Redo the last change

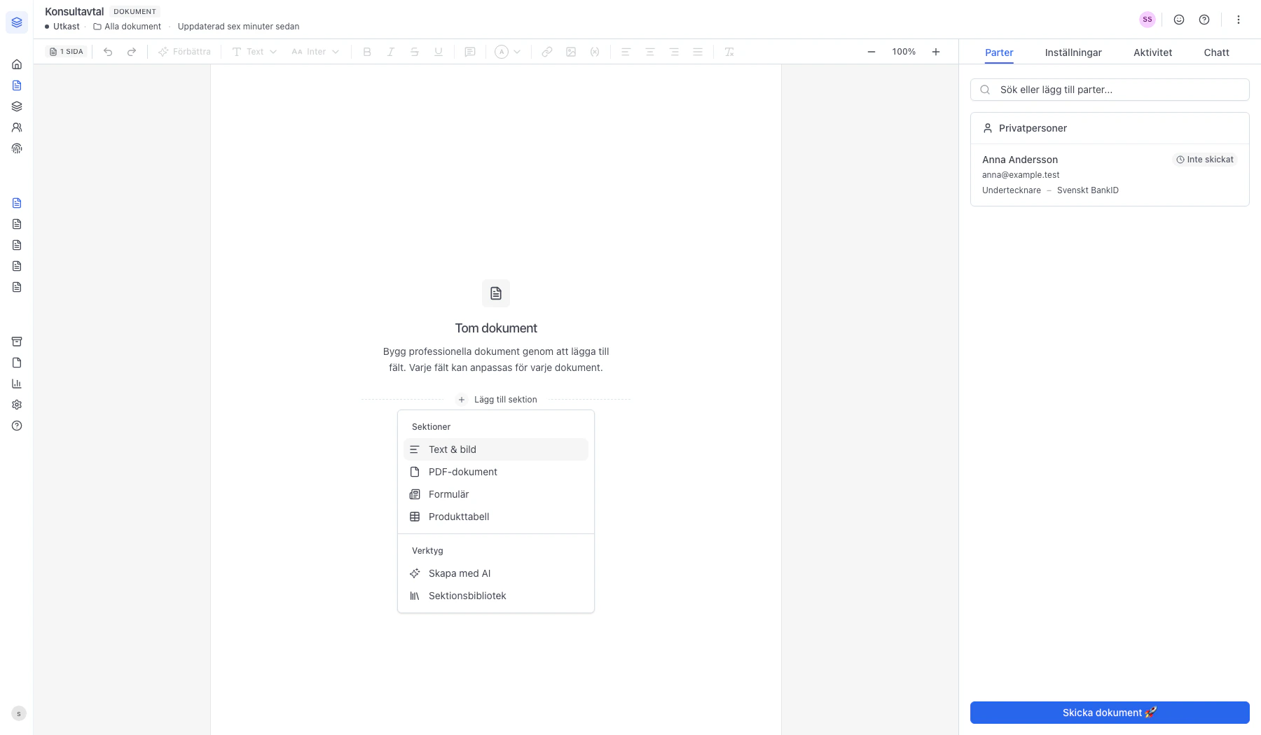tap(132, 52)
